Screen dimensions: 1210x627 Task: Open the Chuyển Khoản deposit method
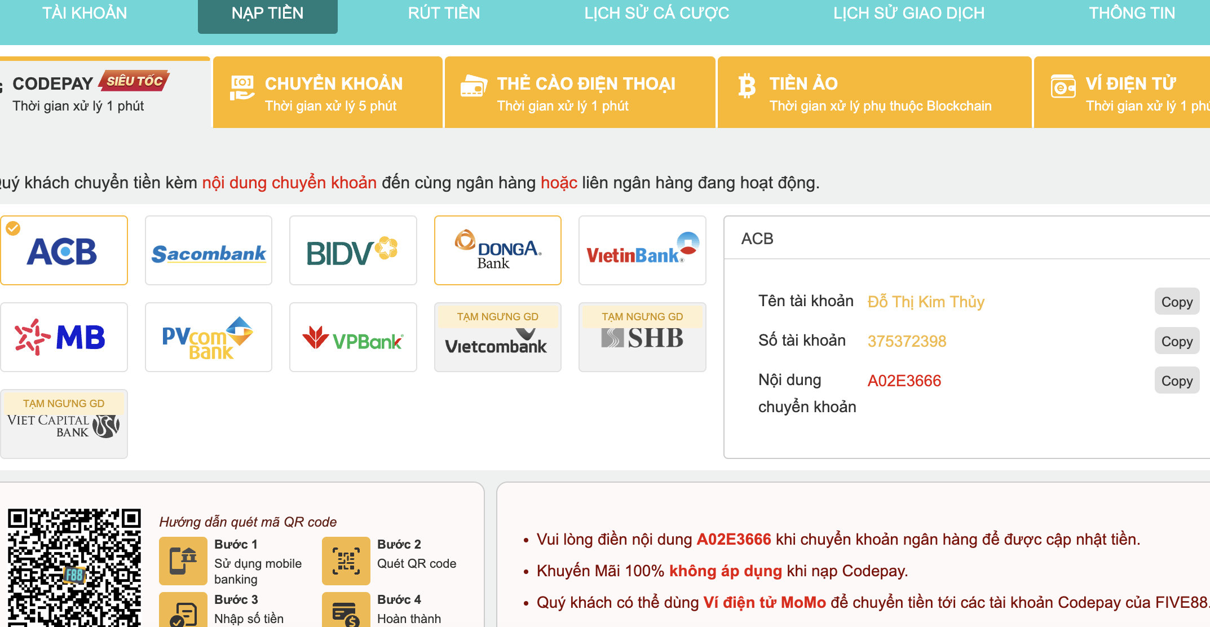tap(327, 93)
